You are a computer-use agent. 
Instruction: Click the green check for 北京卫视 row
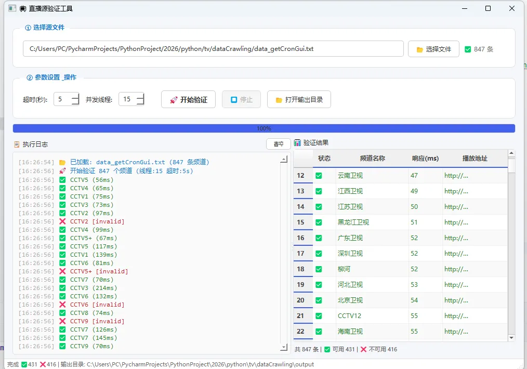tap(319, 300)
